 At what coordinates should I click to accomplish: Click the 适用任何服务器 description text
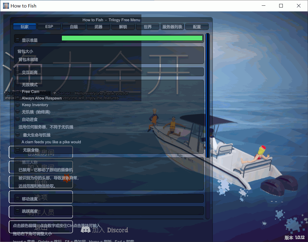tap(46, 127)
